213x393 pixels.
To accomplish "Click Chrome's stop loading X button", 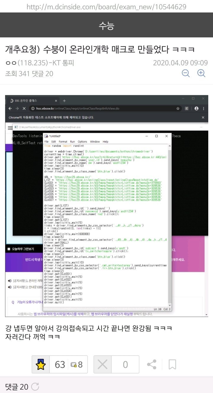I will coord(23,109).
